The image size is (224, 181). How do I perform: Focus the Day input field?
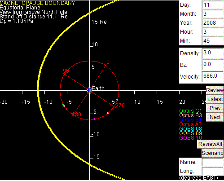(x=213, y=5)
